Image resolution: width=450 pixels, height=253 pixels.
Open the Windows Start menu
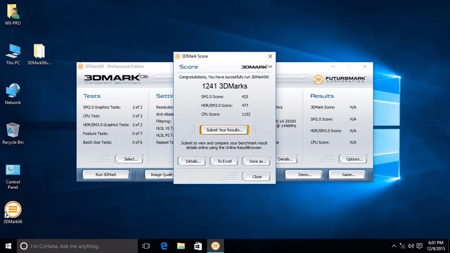coord(8,246)
